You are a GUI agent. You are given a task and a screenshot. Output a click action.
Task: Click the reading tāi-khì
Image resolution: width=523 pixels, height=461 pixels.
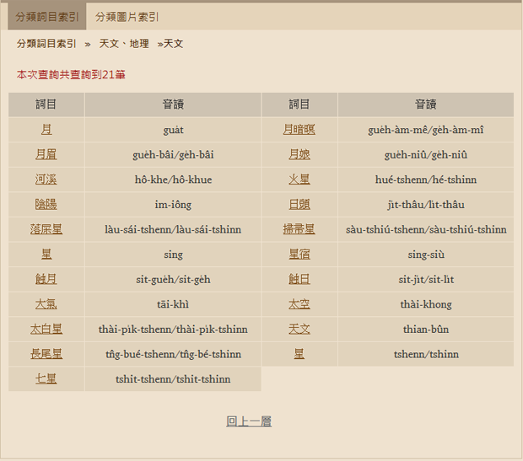pyautogui.click(x=173, y=304)
